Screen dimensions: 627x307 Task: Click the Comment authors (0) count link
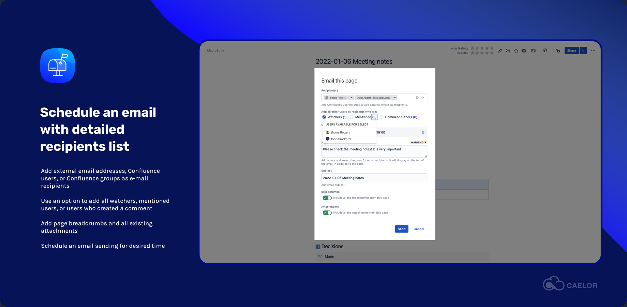[415, 117]
